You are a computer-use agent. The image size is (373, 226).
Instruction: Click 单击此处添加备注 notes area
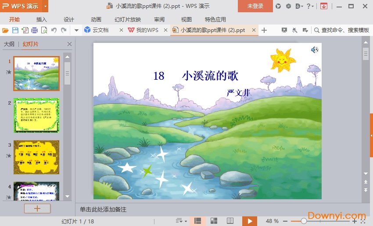[x=103, y=209]
